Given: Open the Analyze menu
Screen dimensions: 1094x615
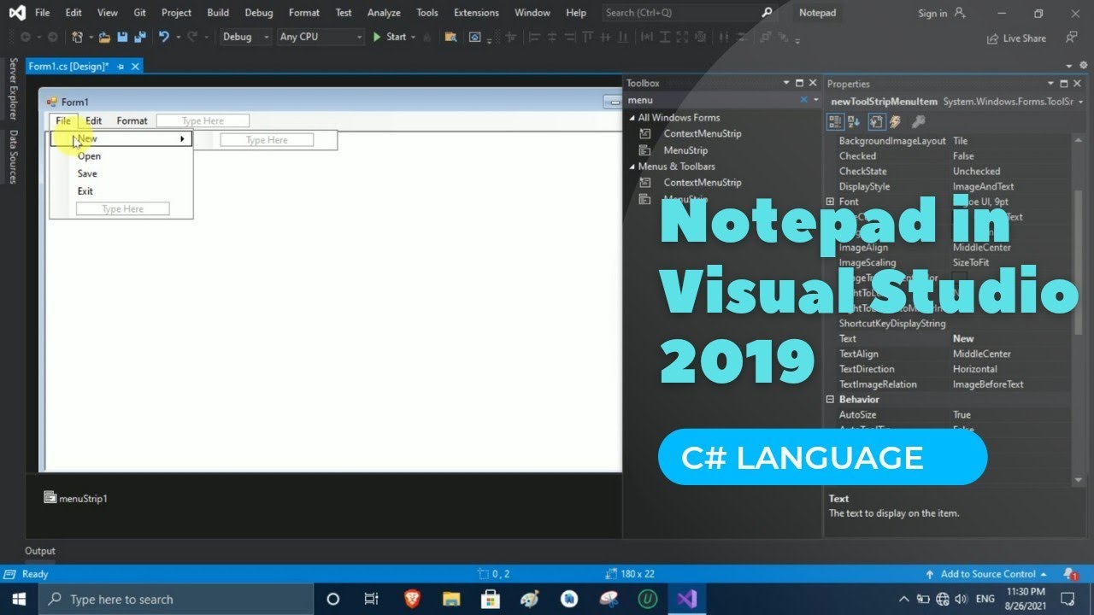Looking at the screenshot, I should pyautogui.click(x=384, y=13).
